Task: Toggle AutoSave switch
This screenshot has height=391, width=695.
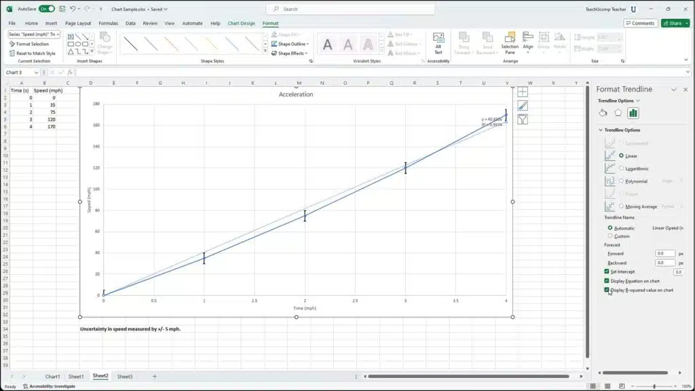Action: coord(47,9)
